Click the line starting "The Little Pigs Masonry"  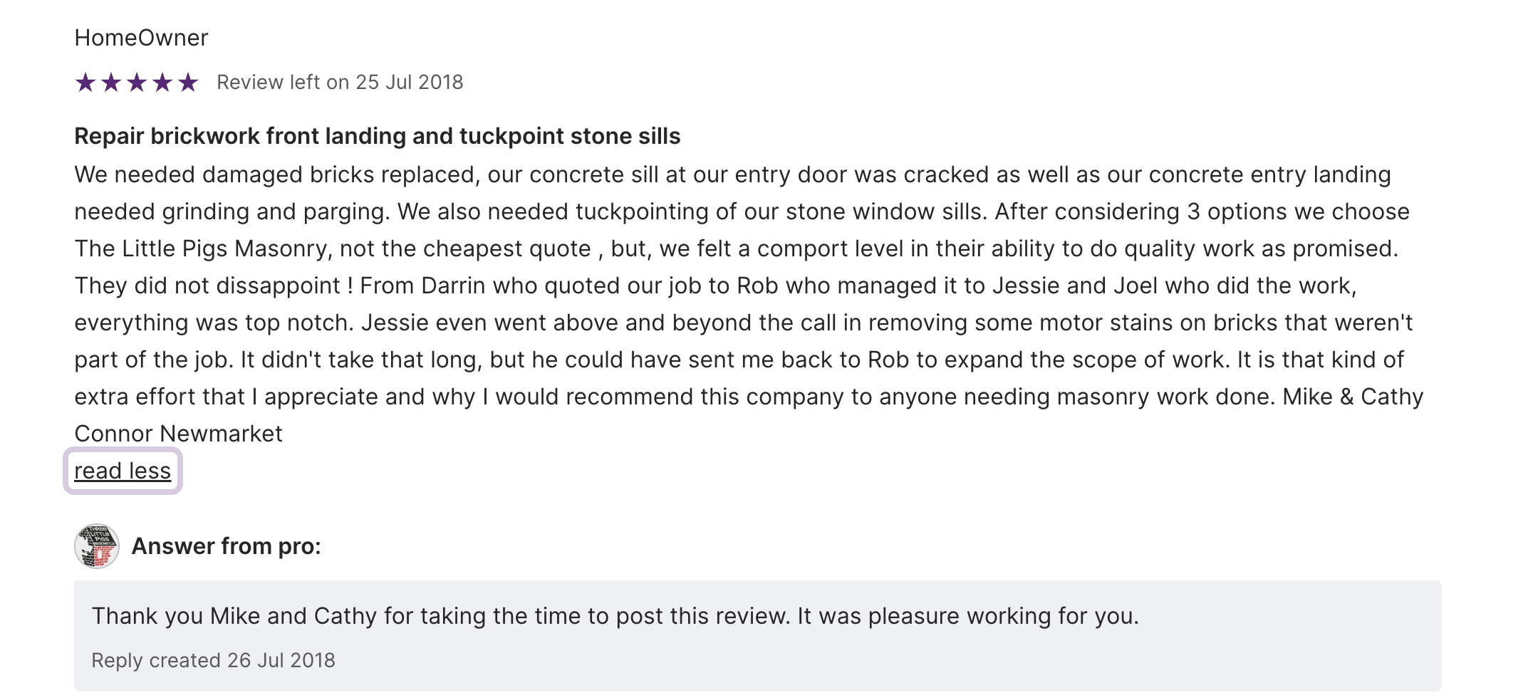(x=736, y=249)
